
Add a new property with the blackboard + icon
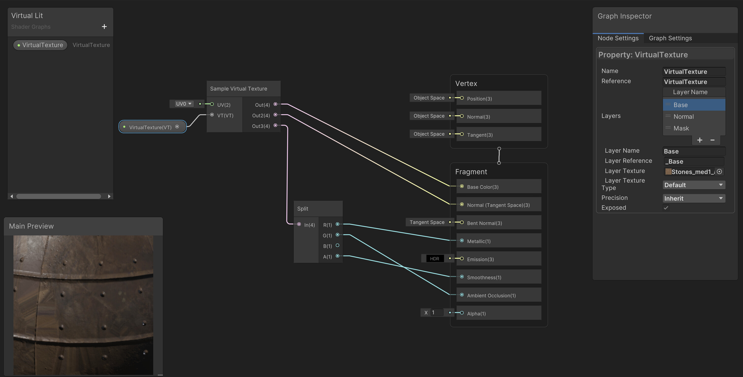pos(104,26)
